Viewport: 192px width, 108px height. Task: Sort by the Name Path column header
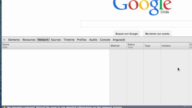coord(55,46)
